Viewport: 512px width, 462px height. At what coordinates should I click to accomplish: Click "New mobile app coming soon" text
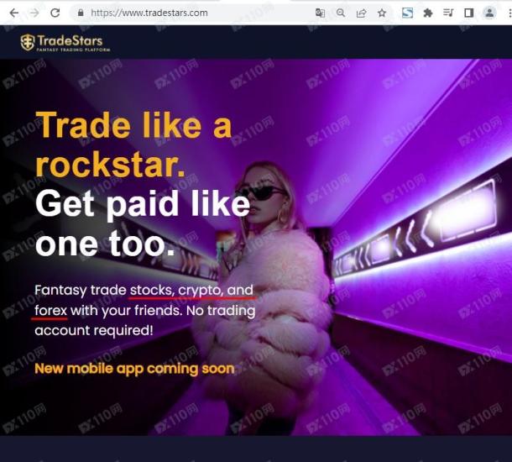pyautogui.click(x=134, y=369)
